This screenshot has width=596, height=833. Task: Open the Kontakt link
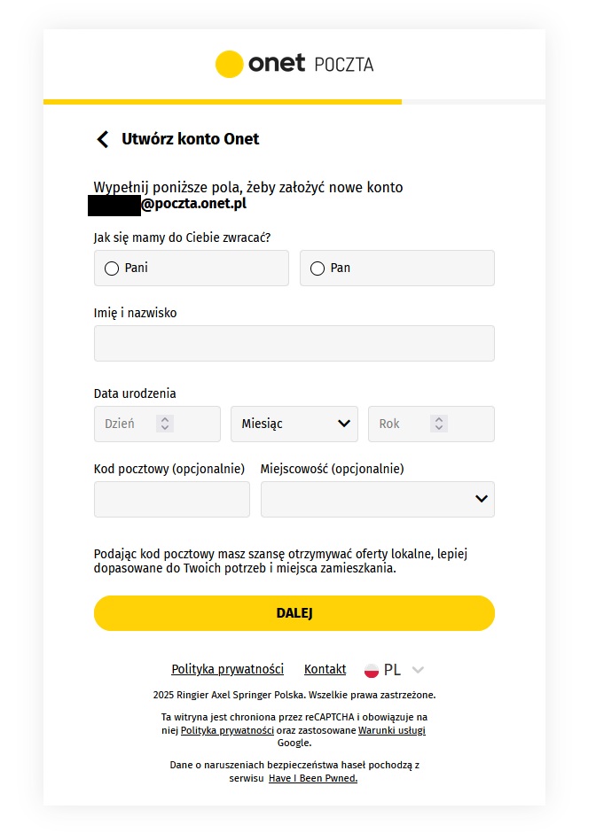325,669
